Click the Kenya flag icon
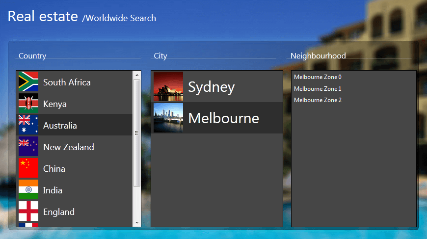The image size is (427, 239). (28, 104)
